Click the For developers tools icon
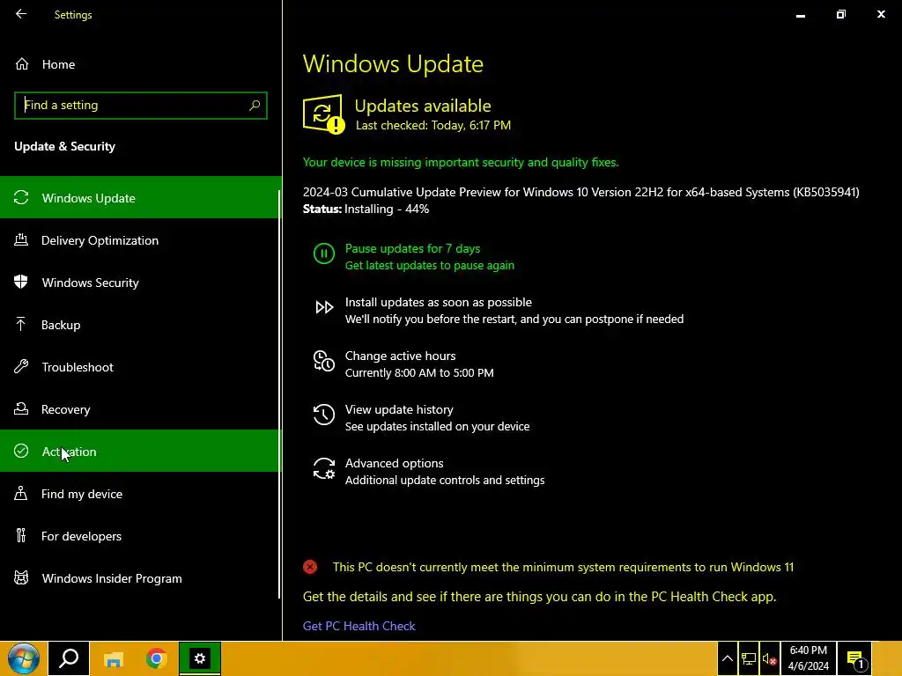Image resolution: width=902 pixels, height=676 pixels. (x=21, y=535)
